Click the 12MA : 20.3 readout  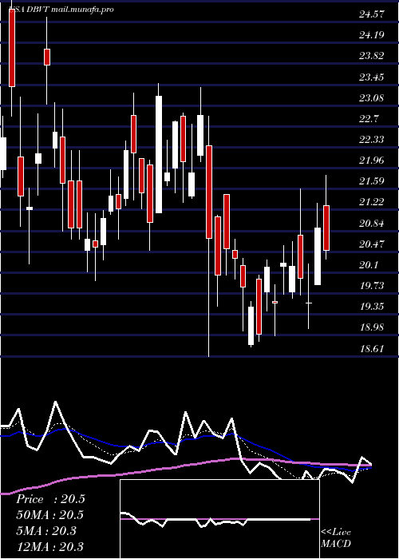tap(49, 547)
